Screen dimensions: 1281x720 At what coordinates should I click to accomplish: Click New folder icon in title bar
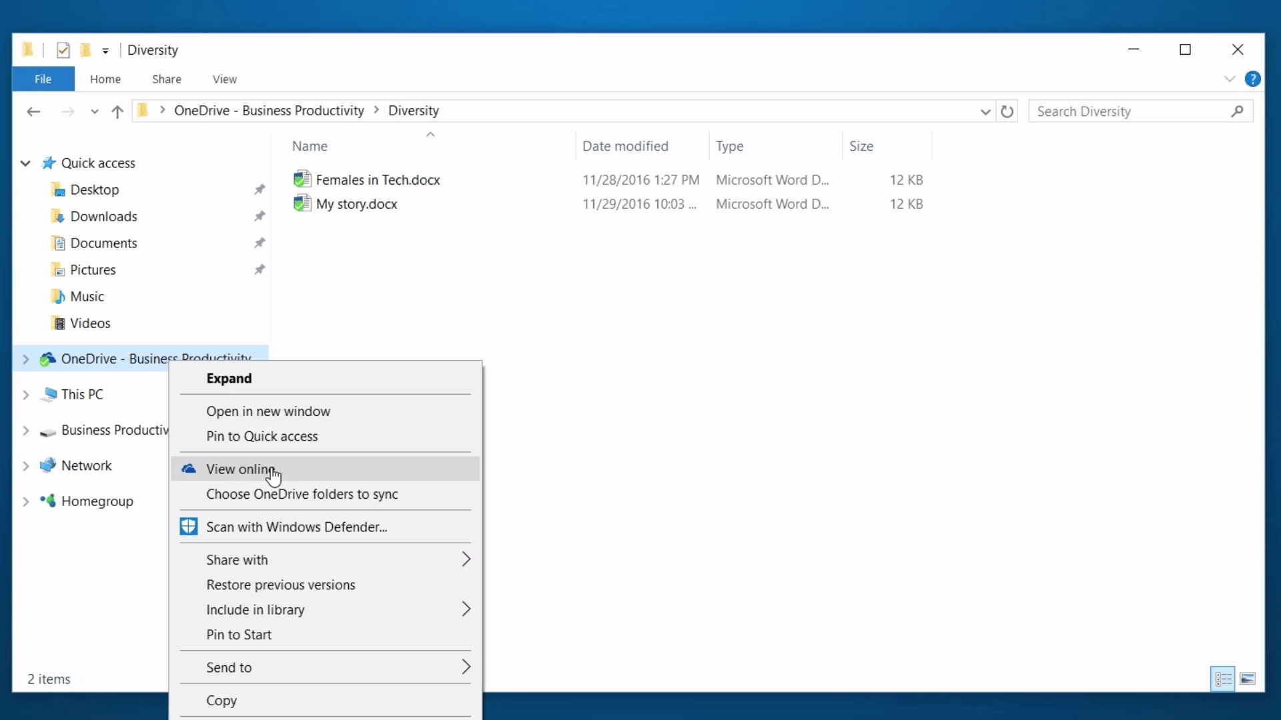(x=85, y=50)
